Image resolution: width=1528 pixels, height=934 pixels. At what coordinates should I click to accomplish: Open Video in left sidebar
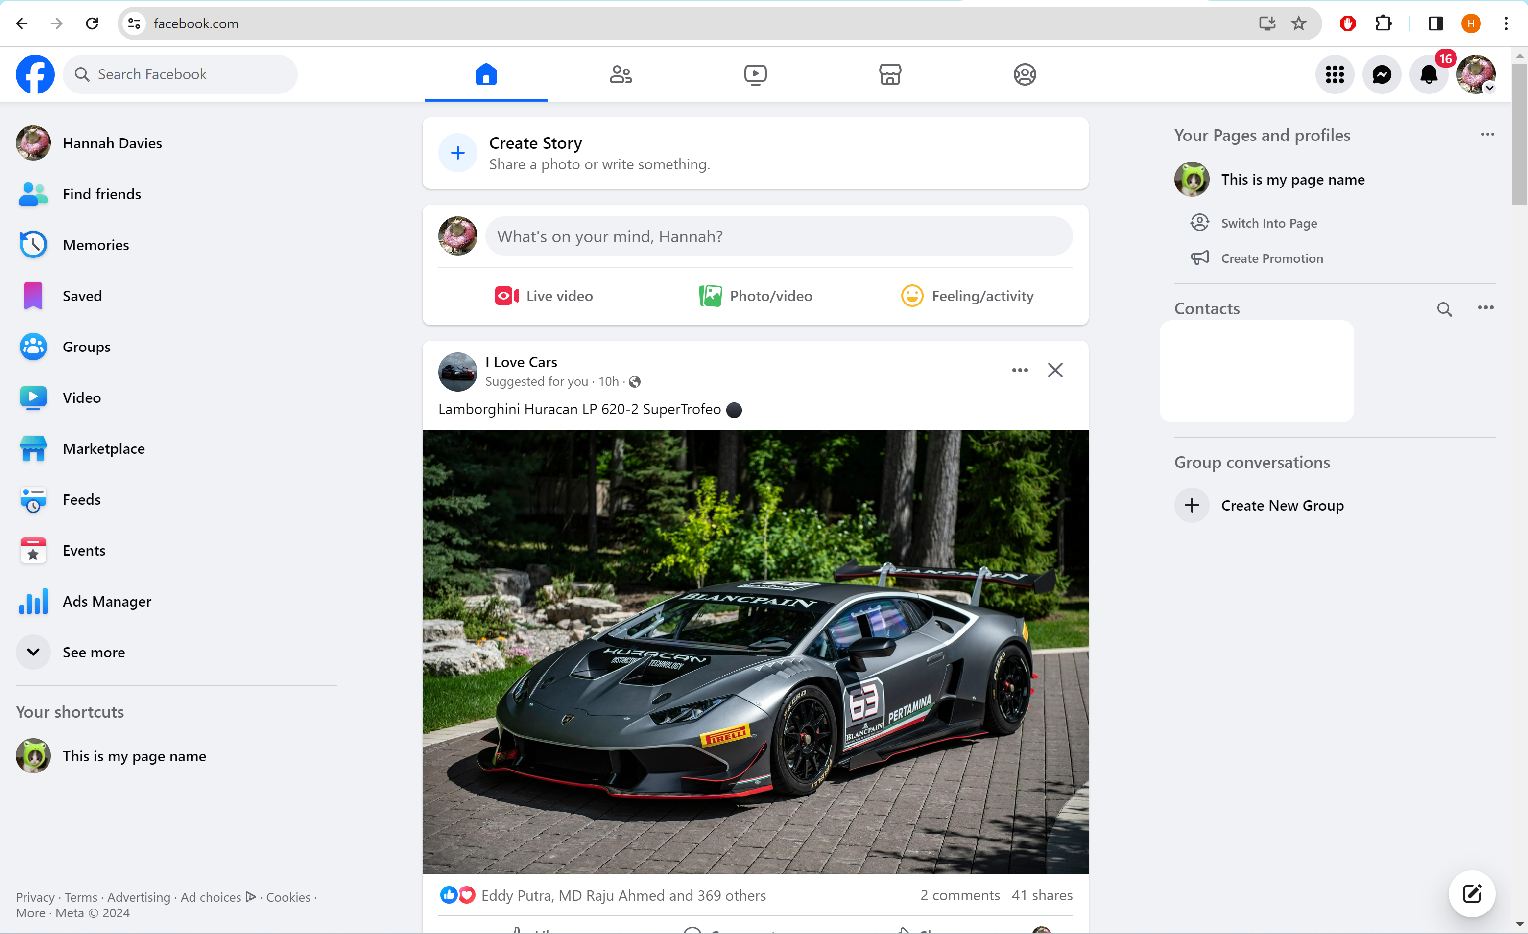(x=176, y=397)
